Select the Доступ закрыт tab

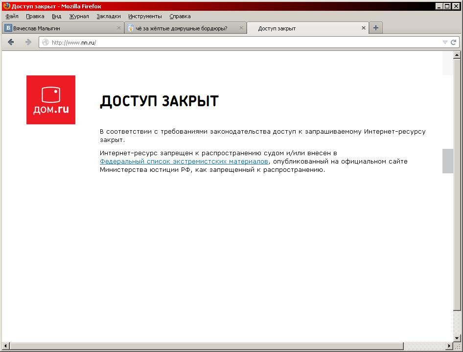coord(308,28)
